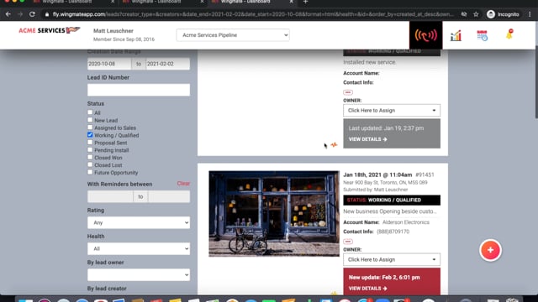
Task: Click the Status Working / Qualified bar on lead #91451
Action: [x=392, y=200]
